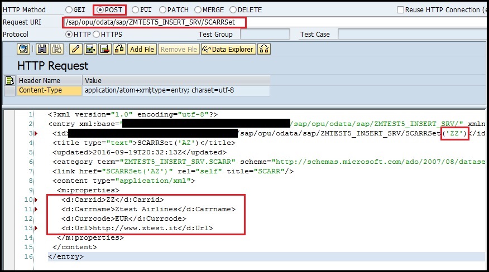The height and width of the screenshot is (272, 489).
Task: Click the Test Case input field
Action: (x=413, y=34)
